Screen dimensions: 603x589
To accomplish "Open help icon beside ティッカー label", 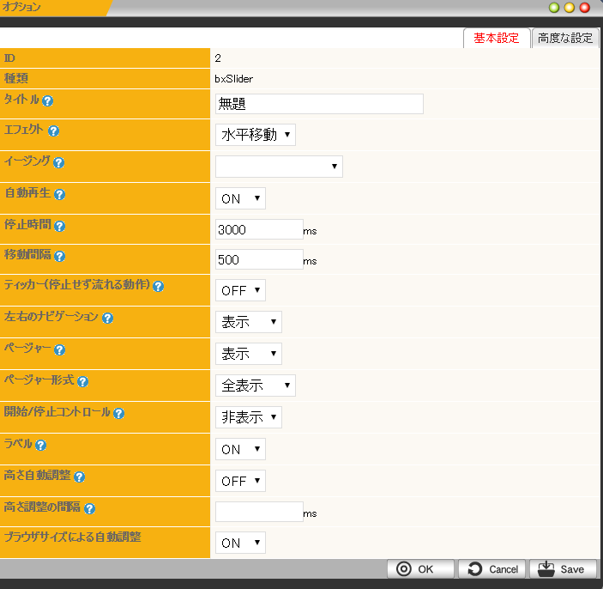I will (158, 286).
